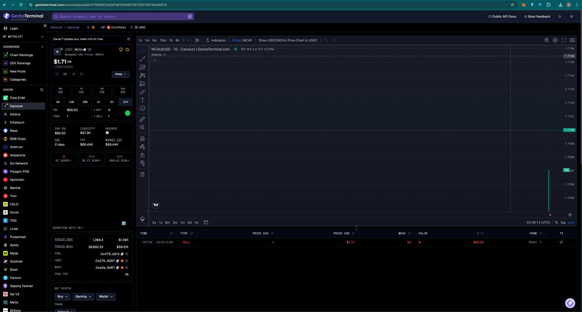Viewport: 582px width, 312px height.
Task: Select the chart patterns tool
Action: point(143,76)
